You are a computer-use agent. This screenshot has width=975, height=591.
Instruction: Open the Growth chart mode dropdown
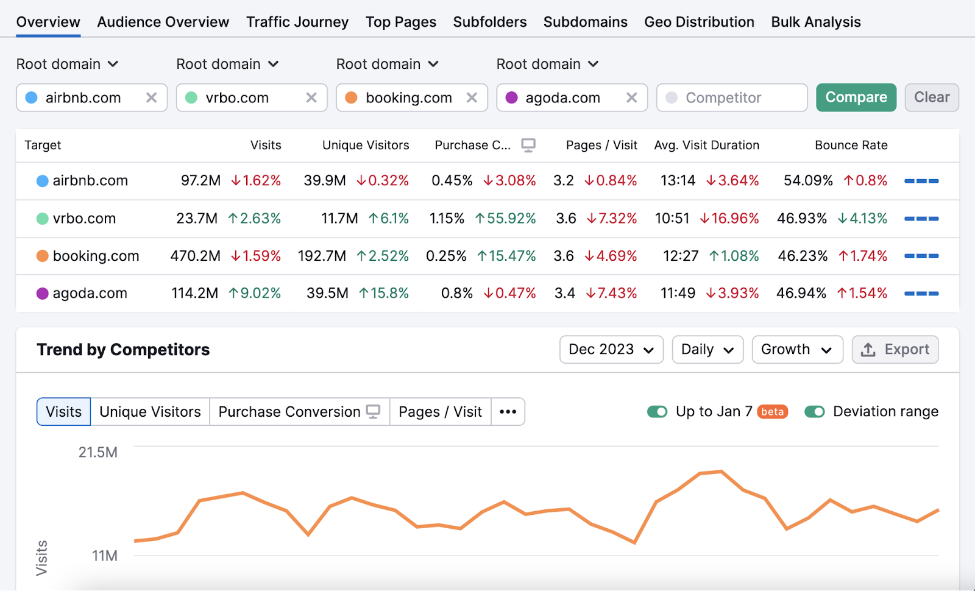click(x=796, y=349)
